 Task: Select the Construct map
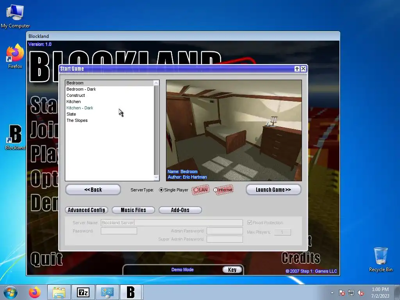pyautogui.click(x=109, y=95)
